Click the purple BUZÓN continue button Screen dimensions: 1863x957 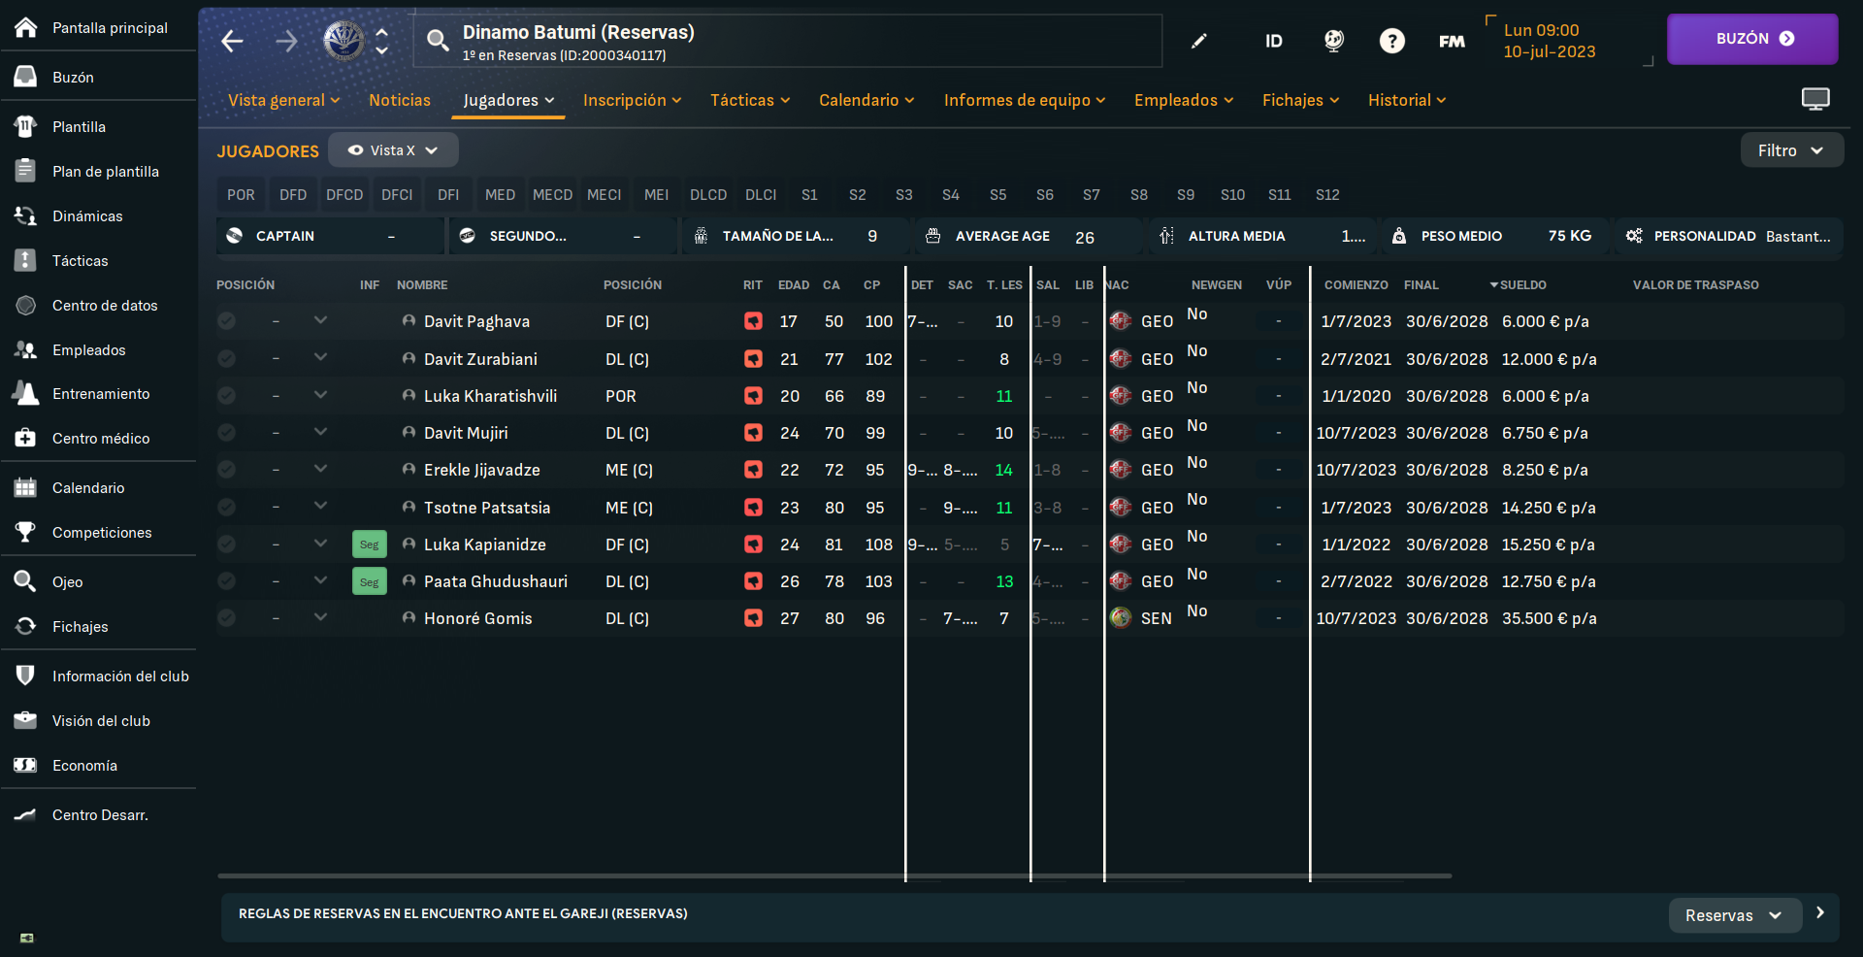(x=1752, y=39)
